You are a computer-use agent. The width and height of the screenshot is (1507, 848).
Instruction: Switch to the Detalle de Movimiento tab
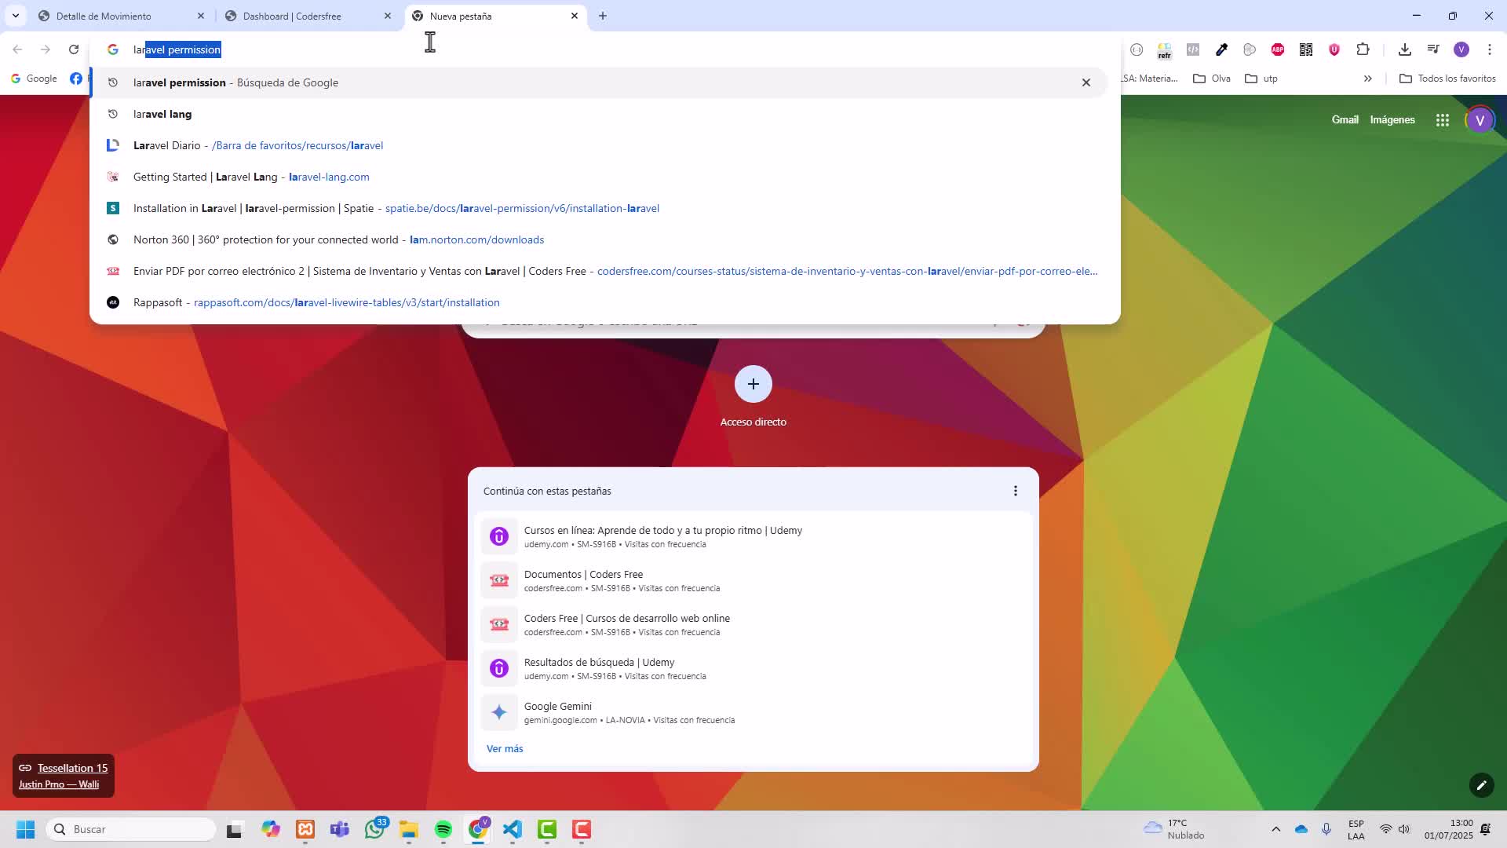pos(122,16)
